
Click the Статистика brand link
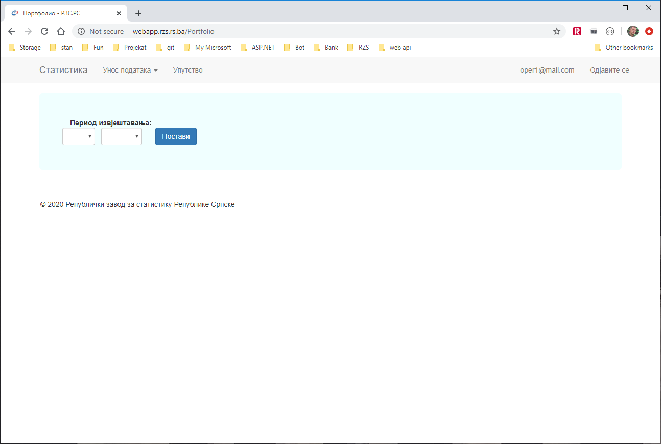63,70
